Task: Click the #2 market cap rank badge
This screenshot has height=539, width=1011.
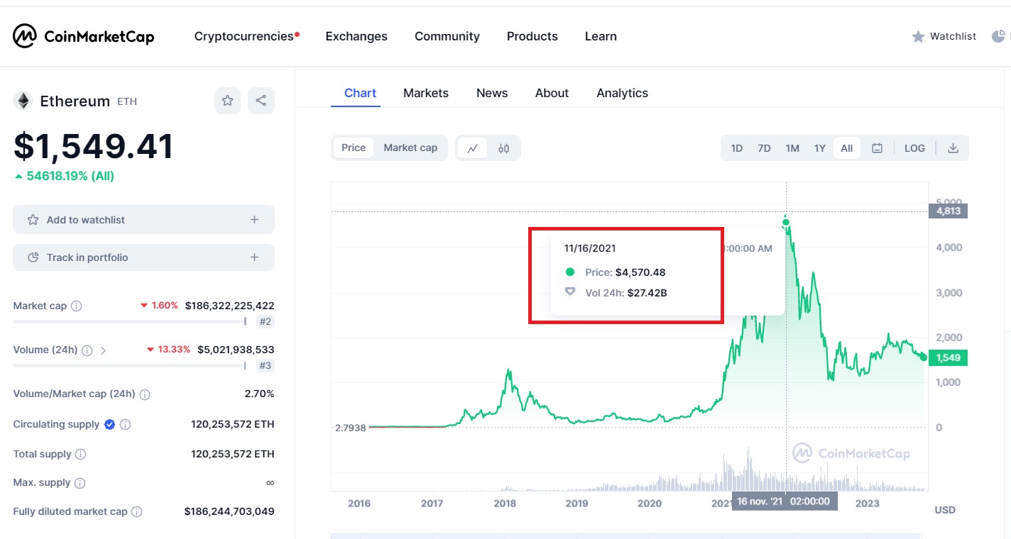Action: tap(266, 322)
